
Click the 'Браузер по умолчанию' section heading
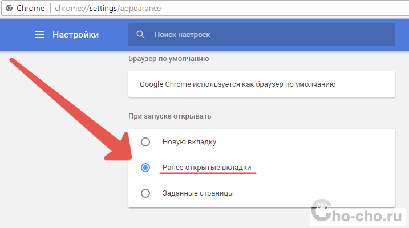168,58
